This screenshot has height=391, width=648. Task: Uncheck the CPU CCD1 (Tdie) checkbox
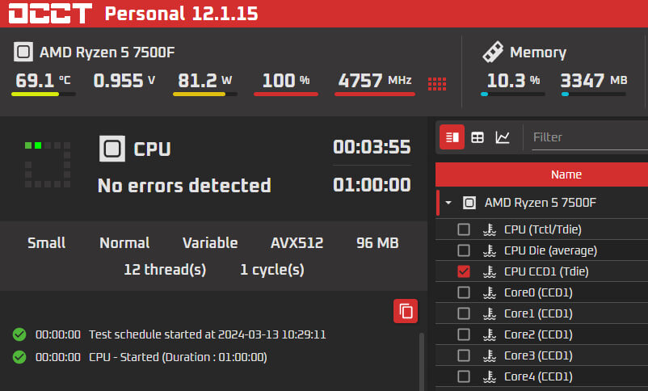[x=464, y=271]
